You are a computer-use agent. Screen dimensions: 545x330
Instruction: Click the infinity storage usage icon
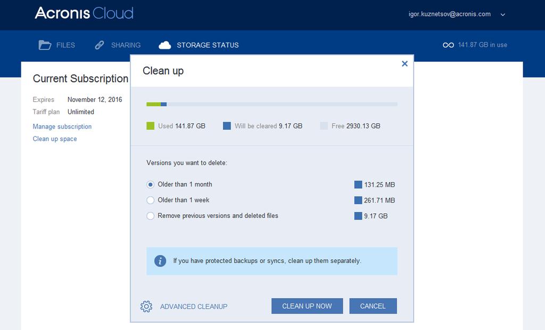coord(448,45)
